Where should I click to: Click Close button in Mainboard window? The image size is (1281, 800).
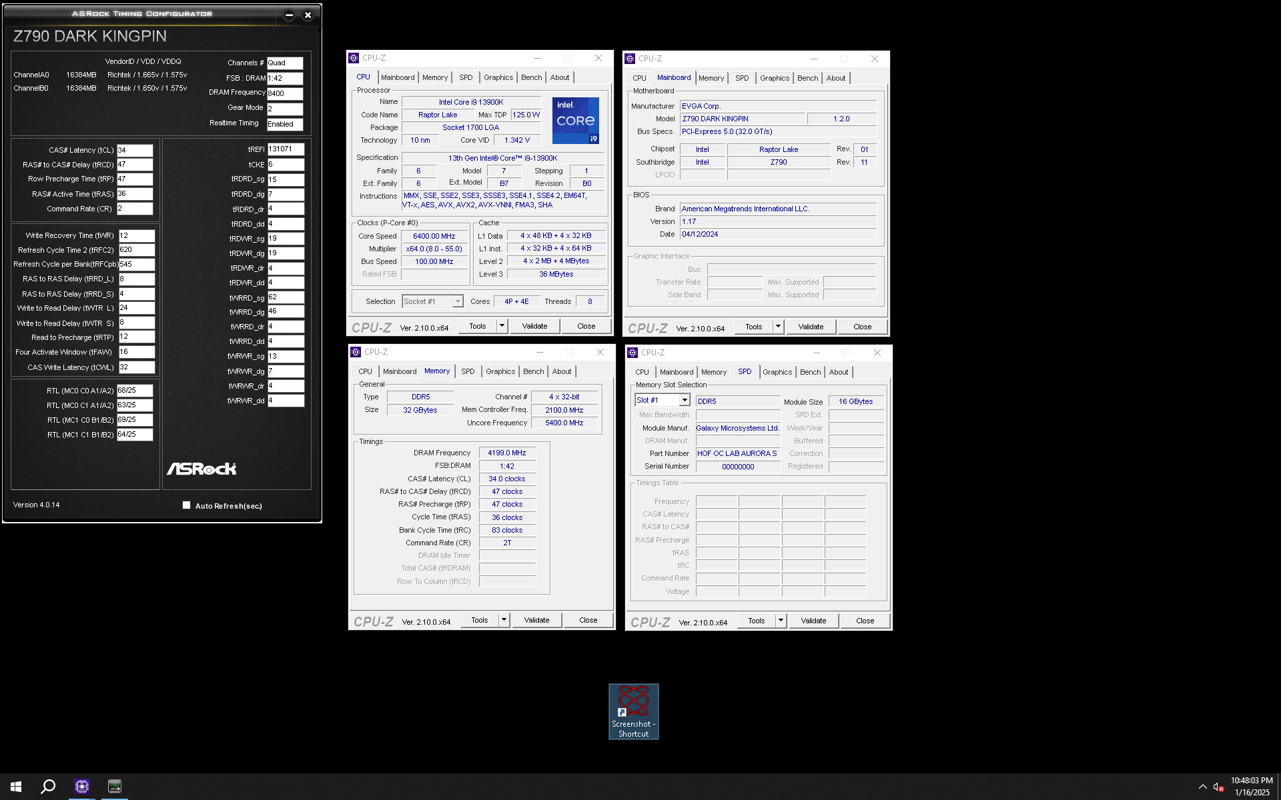pyautogui.click(x=862, y=327)
